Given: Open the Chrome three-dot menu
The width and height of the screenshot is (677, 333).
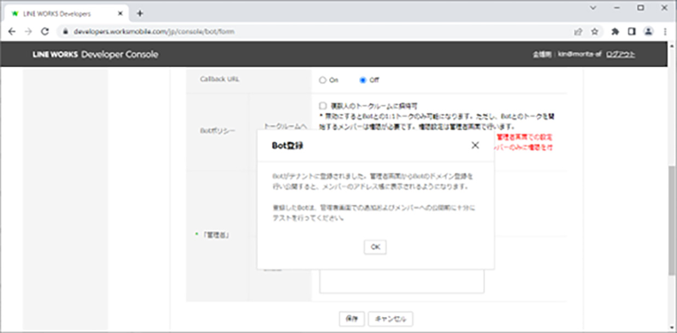Looking at the screenshot, I should tap(665, 32).
